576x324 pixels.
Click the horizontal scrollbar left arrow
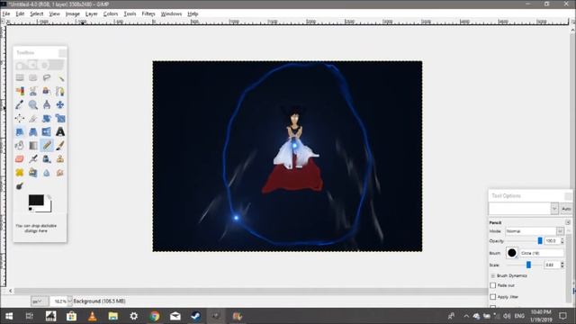click(10, 291)
